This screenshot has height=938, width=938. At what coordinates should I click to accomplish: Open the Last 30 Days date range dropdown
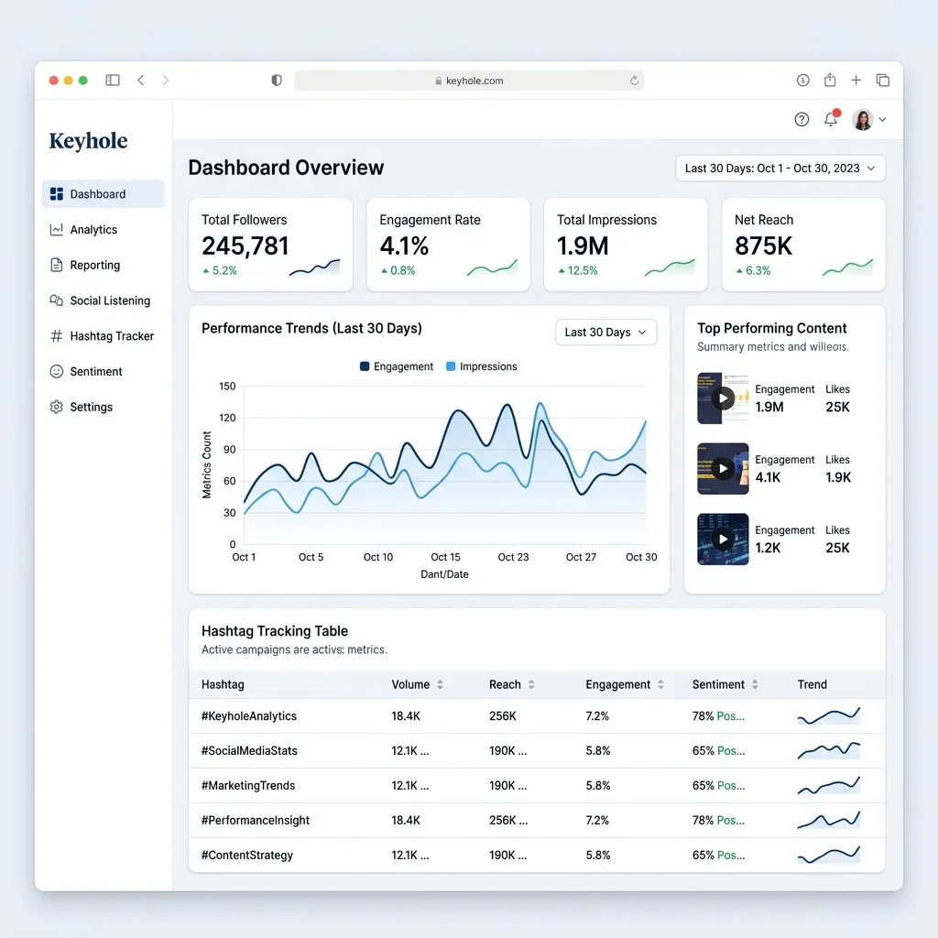coord(780,169)
